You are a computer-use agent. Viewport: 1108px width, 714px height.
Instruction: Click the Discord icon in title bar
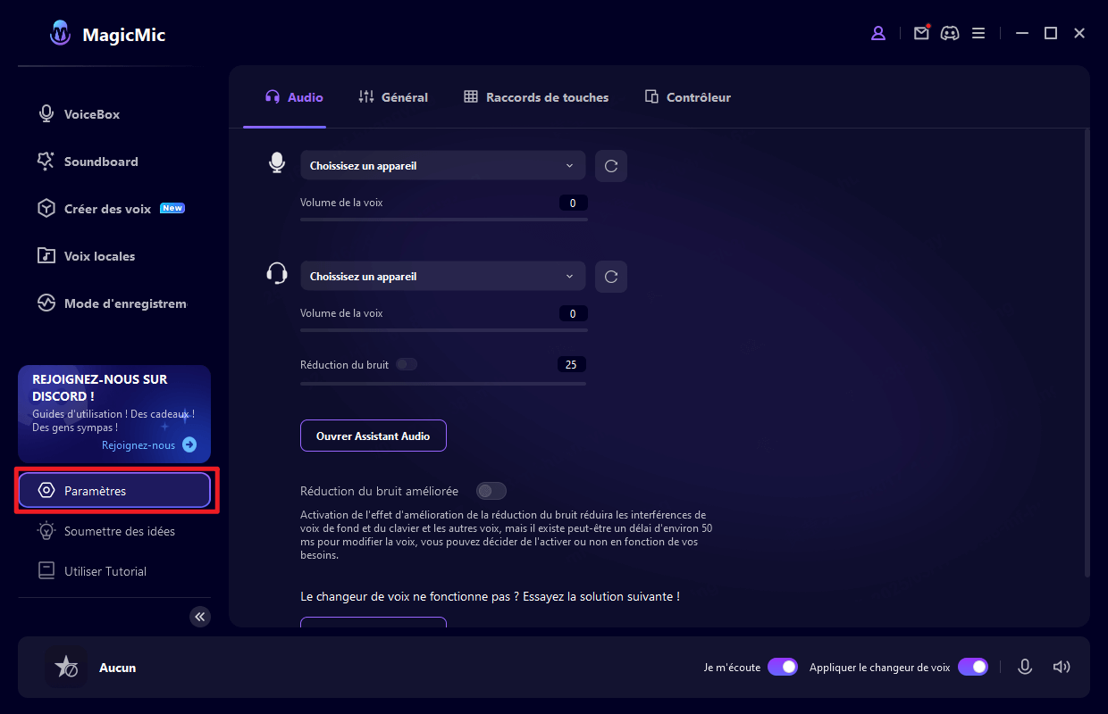(950, 33)
